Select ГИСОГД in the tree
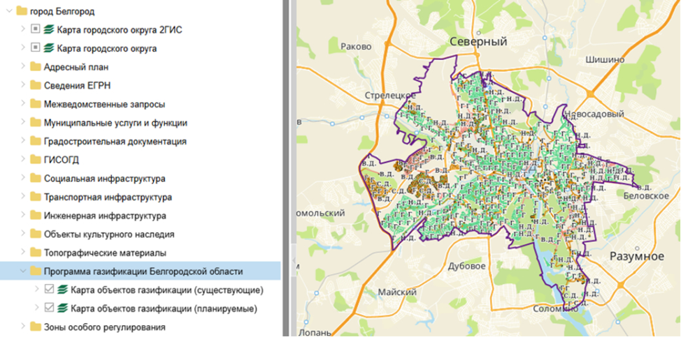This screenshot has height=337, width=681. click(62, 160)
